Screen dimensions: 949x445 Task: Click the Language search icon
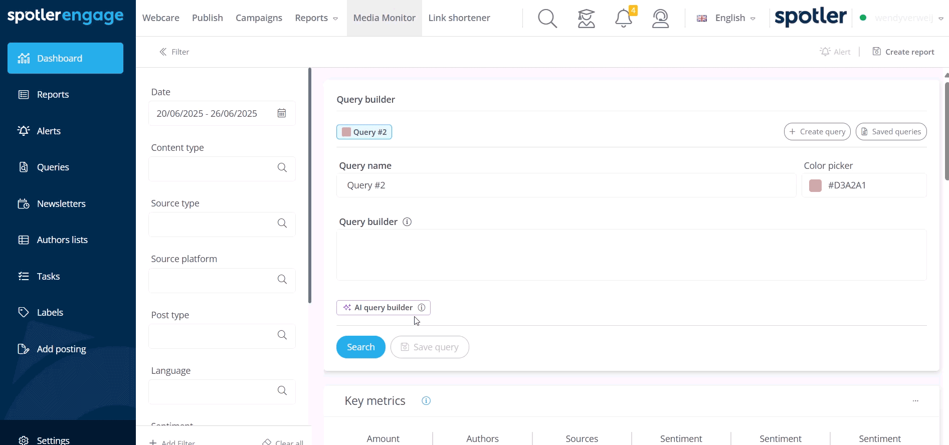click(x=282, y=390)
